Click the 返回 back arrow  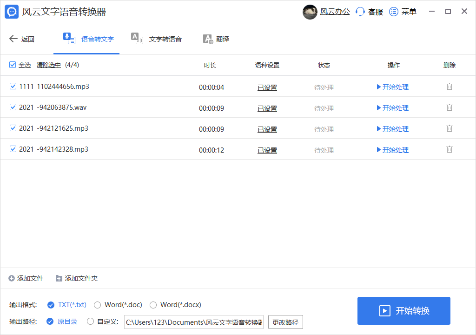click(13, 39)
